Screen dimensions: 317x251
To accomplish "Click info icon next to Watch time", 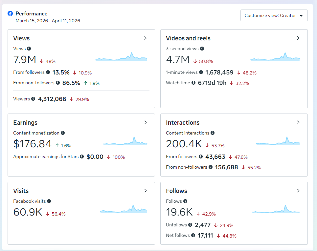I will point(193,83).
